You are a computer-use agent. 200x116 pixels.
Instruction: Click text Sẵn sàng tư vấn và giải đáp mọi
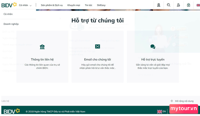(x=153, y=65)
